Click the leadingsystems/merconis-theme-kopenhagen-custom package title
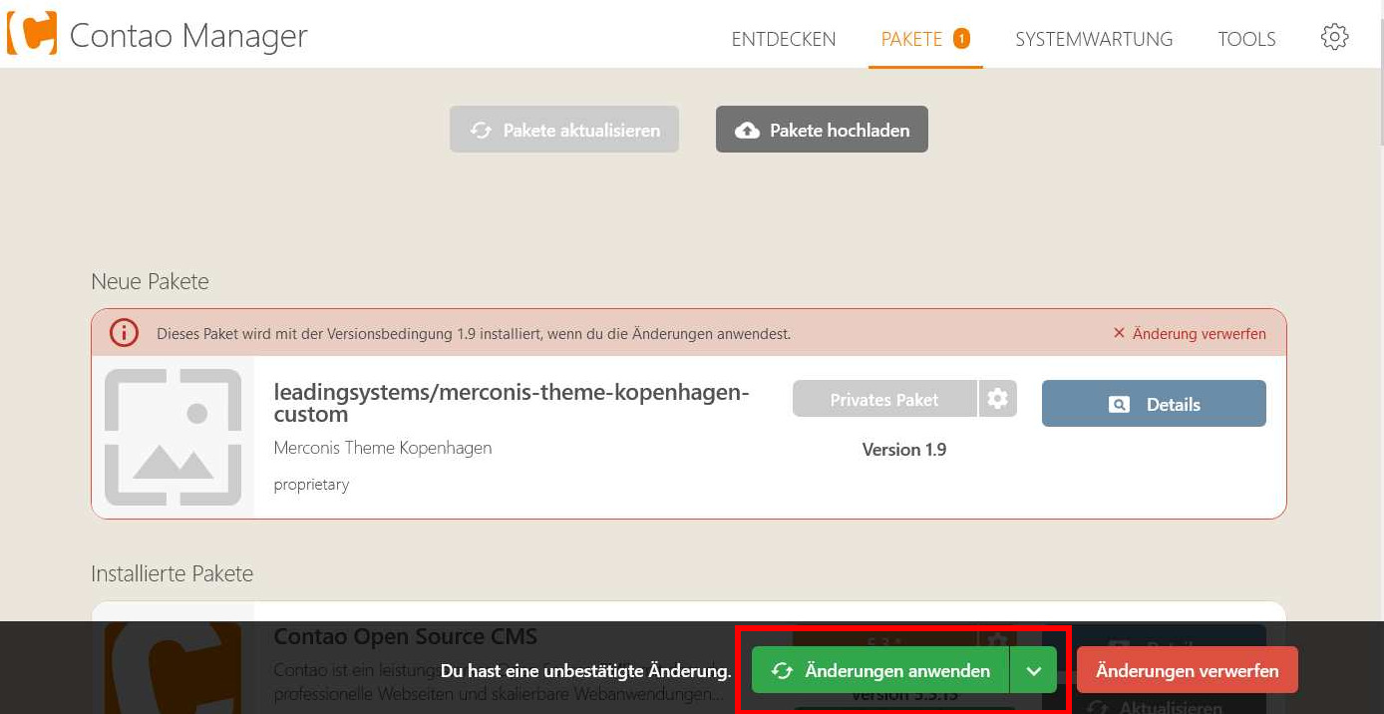1384x714 pixels. pos(511,403)
